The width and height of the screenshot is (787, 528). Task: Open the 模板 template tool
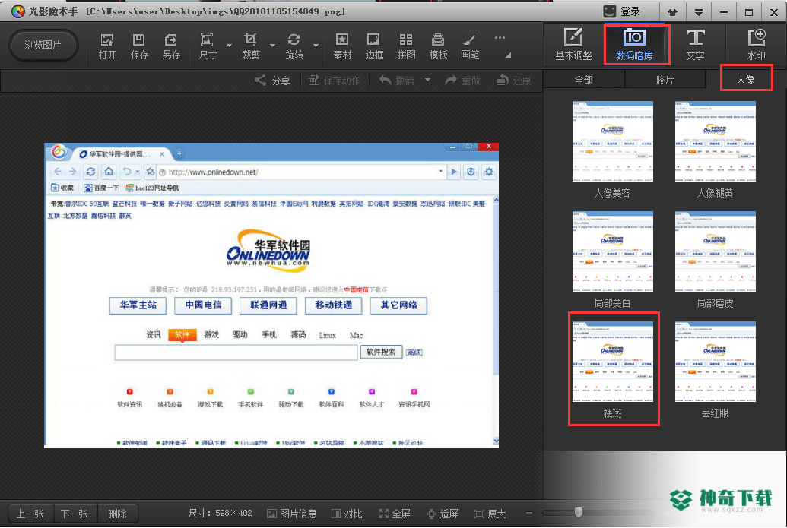pos(438,46)
